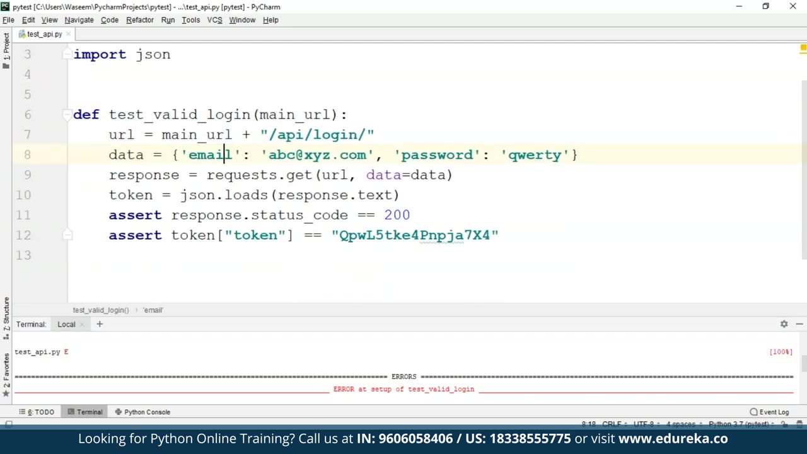Click the 'import' keyword on line 3
The width and height of the screenshot is (807, 454).
[x=100, y=54]
